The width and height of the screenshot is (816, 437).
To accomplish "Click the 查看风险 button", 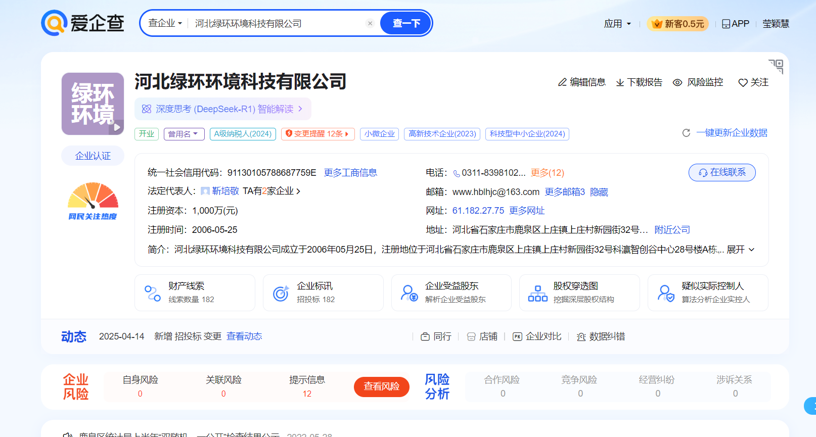I will point(382,386).
